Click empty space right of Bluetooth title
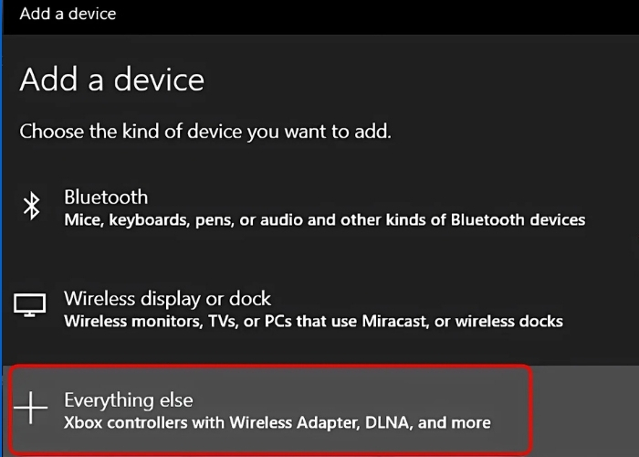This screenshot has width=639, height=457. pyautogui.click(x=365, y=197)
